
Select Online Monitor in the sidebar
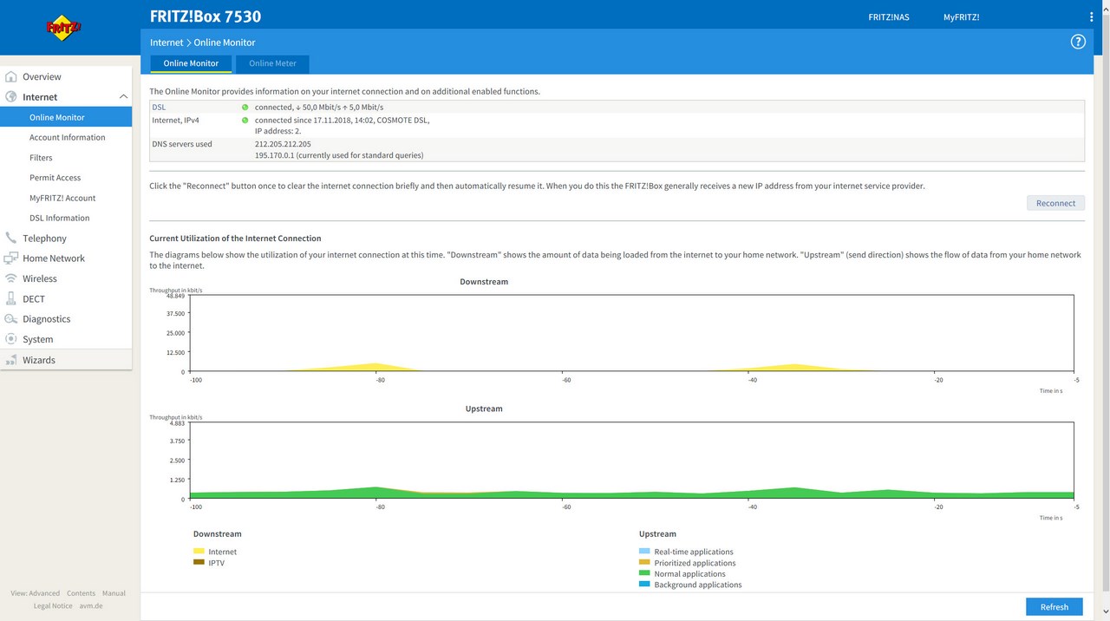point(66,117)
